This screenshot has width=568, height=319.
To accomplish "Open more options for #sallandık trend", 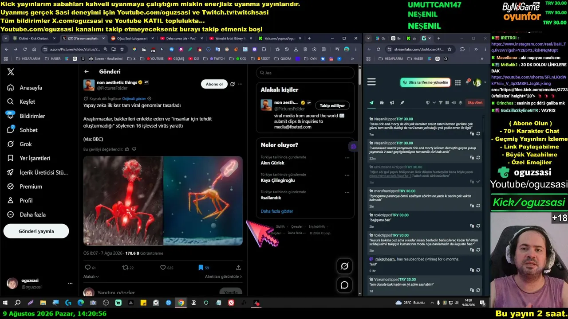I will coord(347,193).
